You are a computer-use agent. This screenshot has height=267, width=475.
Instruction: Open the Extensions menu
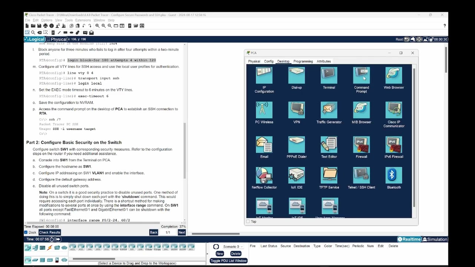(83, 20)
